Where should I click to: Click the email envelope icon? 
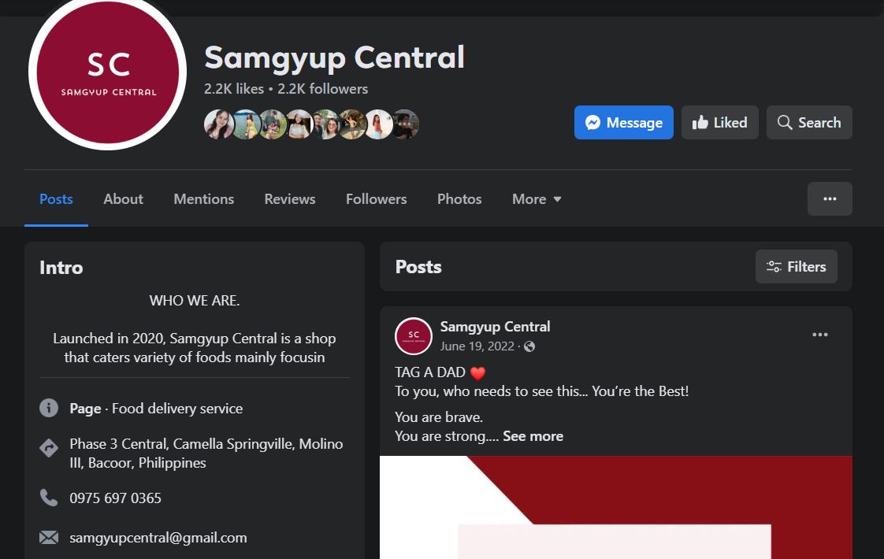point(49,538)
